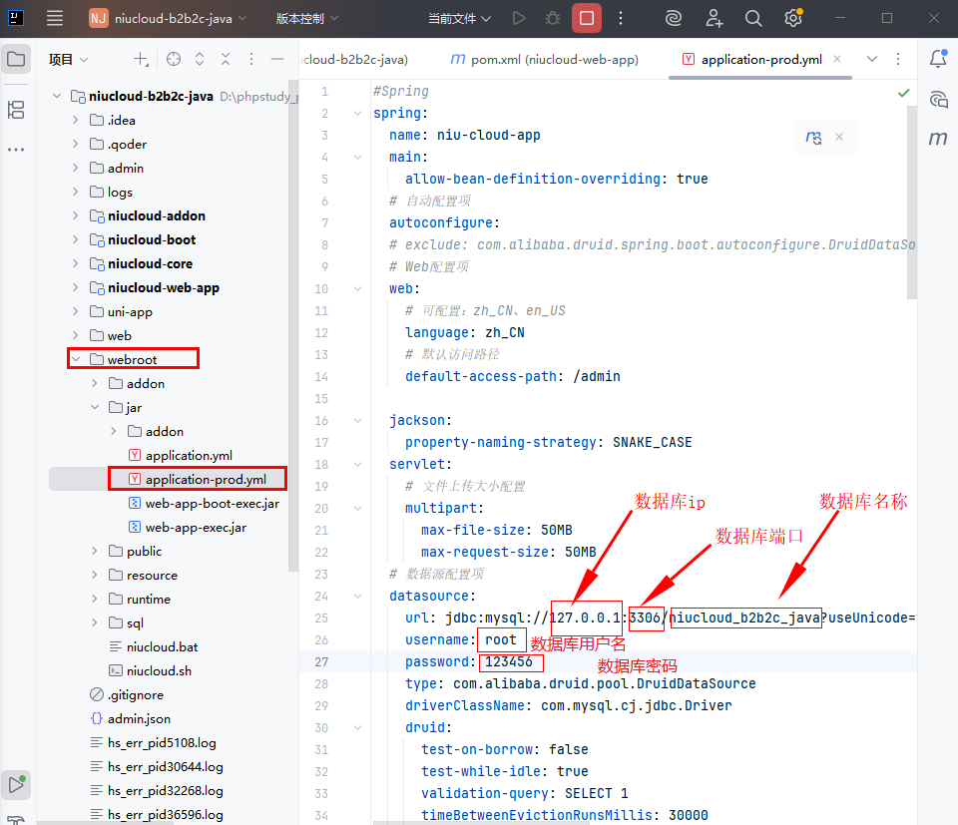Click the password value 123456 in editor
Image resolution: width=958 pixels, height=825 pixels.
pyautogui.click(x=509, y=661)
